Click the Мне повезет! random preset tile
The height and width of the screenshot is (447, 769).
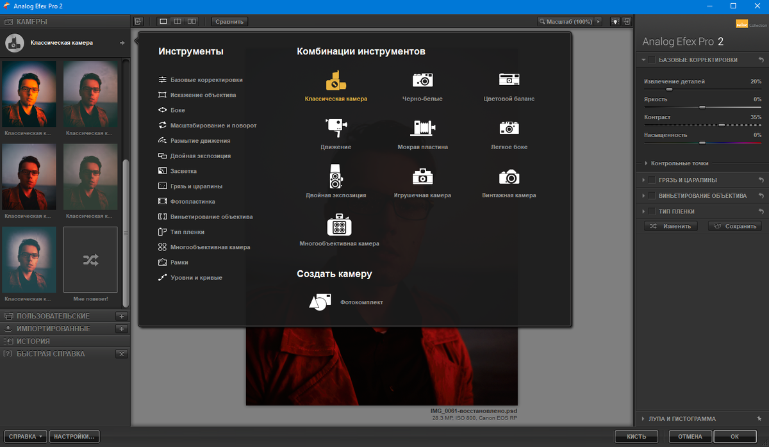(90, 260)
